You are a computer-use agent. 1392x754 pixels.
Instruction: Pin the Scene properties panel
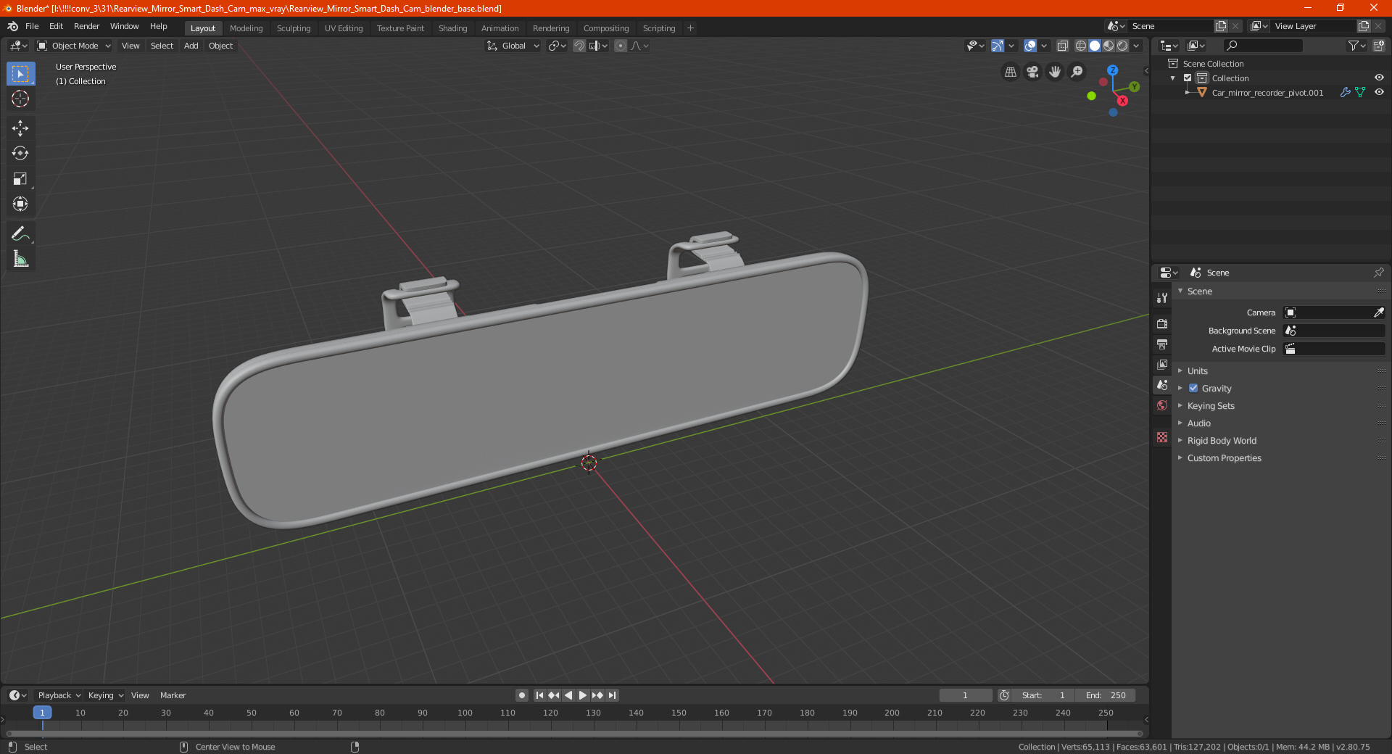point(1378,273)
